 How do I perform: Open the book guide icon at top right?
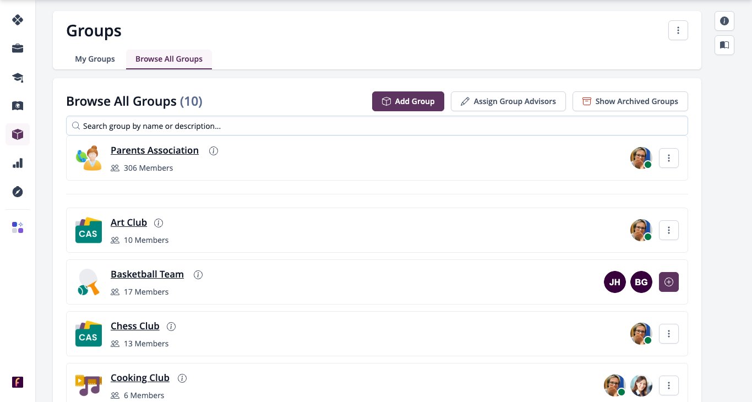click(724, 45)
